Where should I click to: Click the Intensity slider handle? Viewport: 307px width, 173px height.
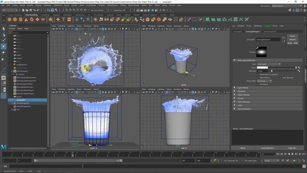(x=272, y=71)
